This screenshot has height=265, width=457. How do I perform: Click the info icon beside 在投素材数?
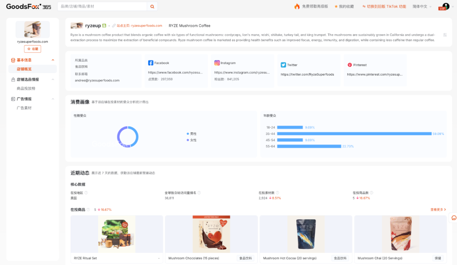coord(278,193)
